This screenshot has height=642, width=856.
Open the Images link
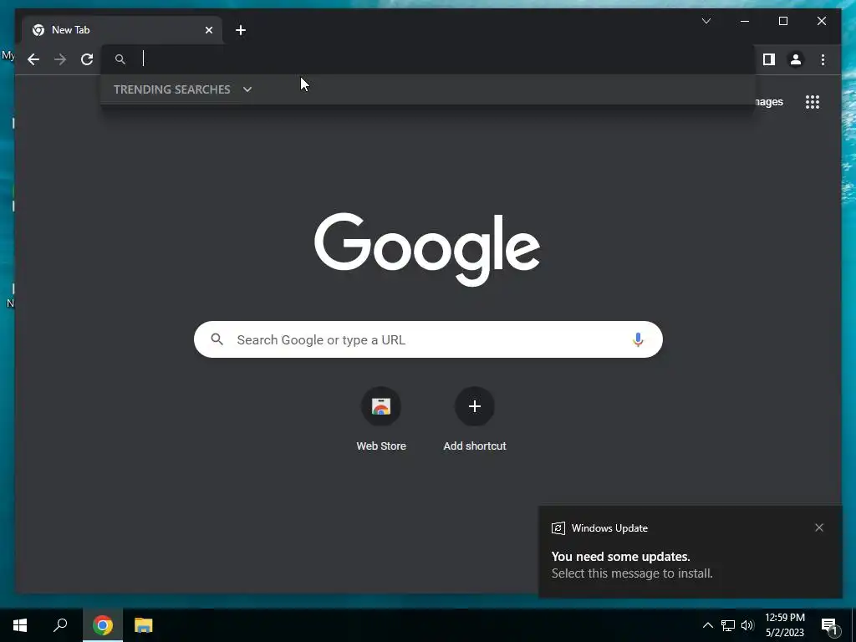[x=769, y=102]
